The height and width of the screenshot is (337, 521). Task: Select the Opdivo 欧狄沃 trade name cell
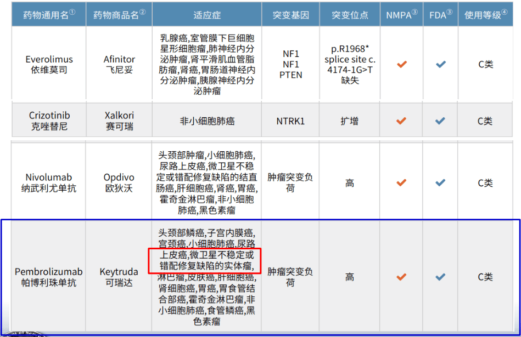(119, 182)
